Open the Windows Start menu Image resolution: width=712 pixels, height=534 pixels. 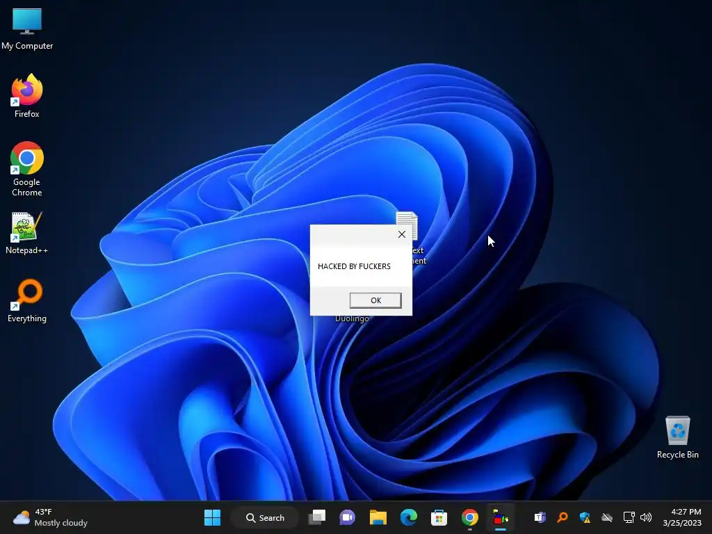click(212, 517)
